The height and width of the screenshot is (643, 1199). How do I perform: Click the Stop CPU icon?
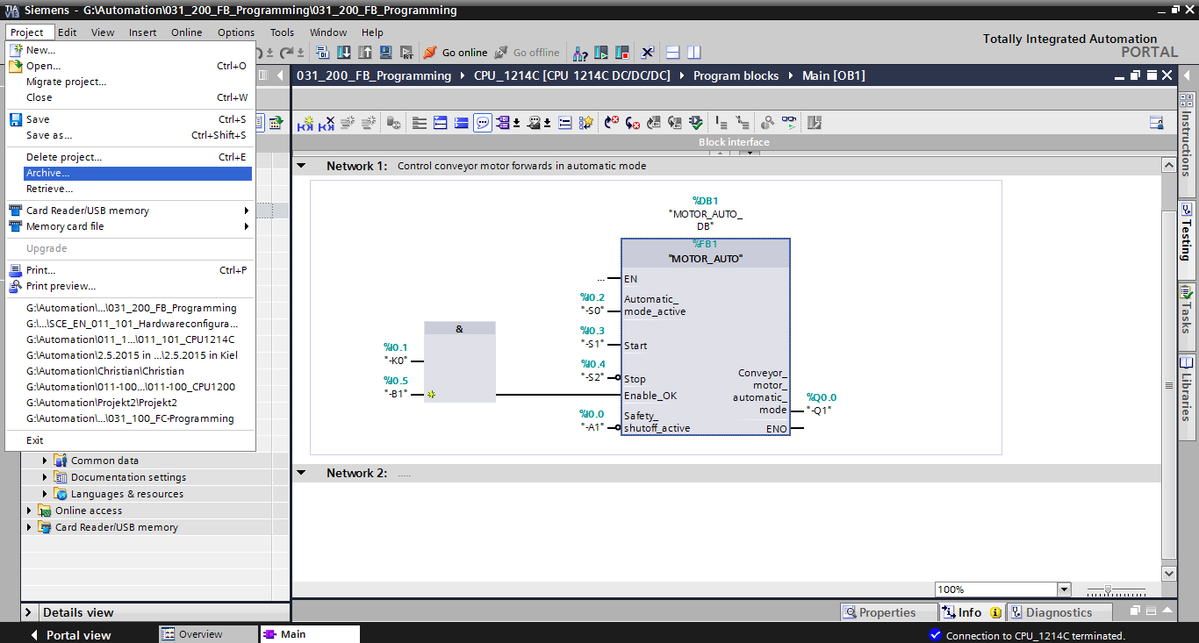tap(622, 53)
